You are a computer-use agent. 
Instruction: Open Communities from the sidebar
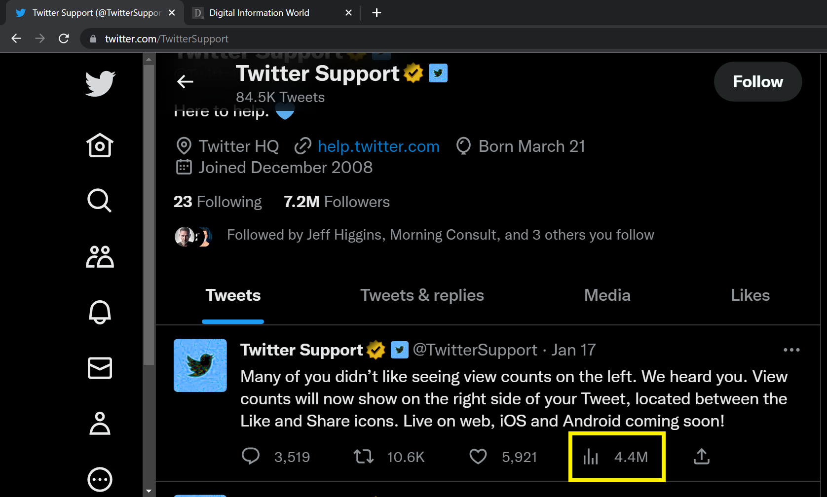tap(100, 256)
